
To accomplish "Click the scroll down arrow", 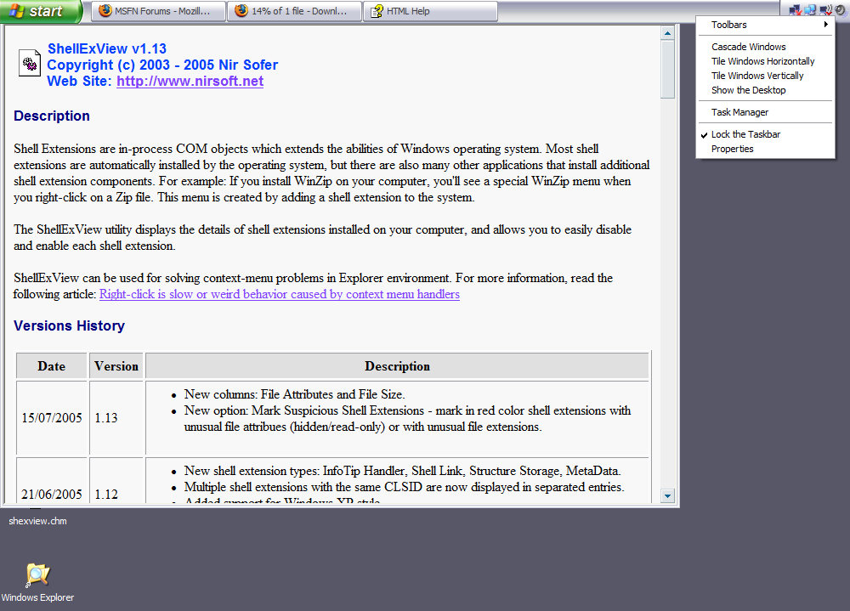I will 667,495.
